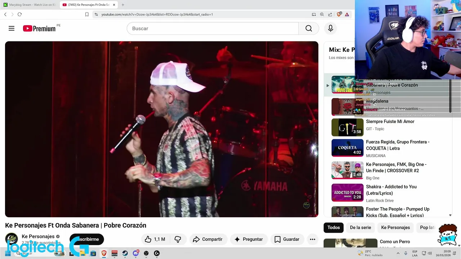Open site info icon beside URL
Viewport: 461px width, 259px height.
click(x=96, y=14)
